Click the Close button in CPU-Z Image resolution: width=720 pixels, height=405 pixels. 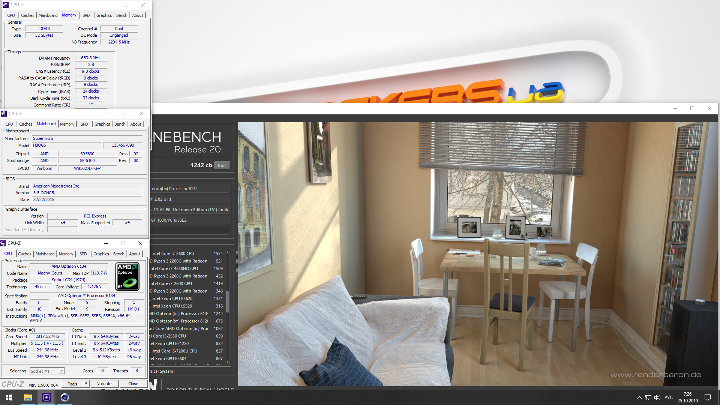(x=133, y=384)
